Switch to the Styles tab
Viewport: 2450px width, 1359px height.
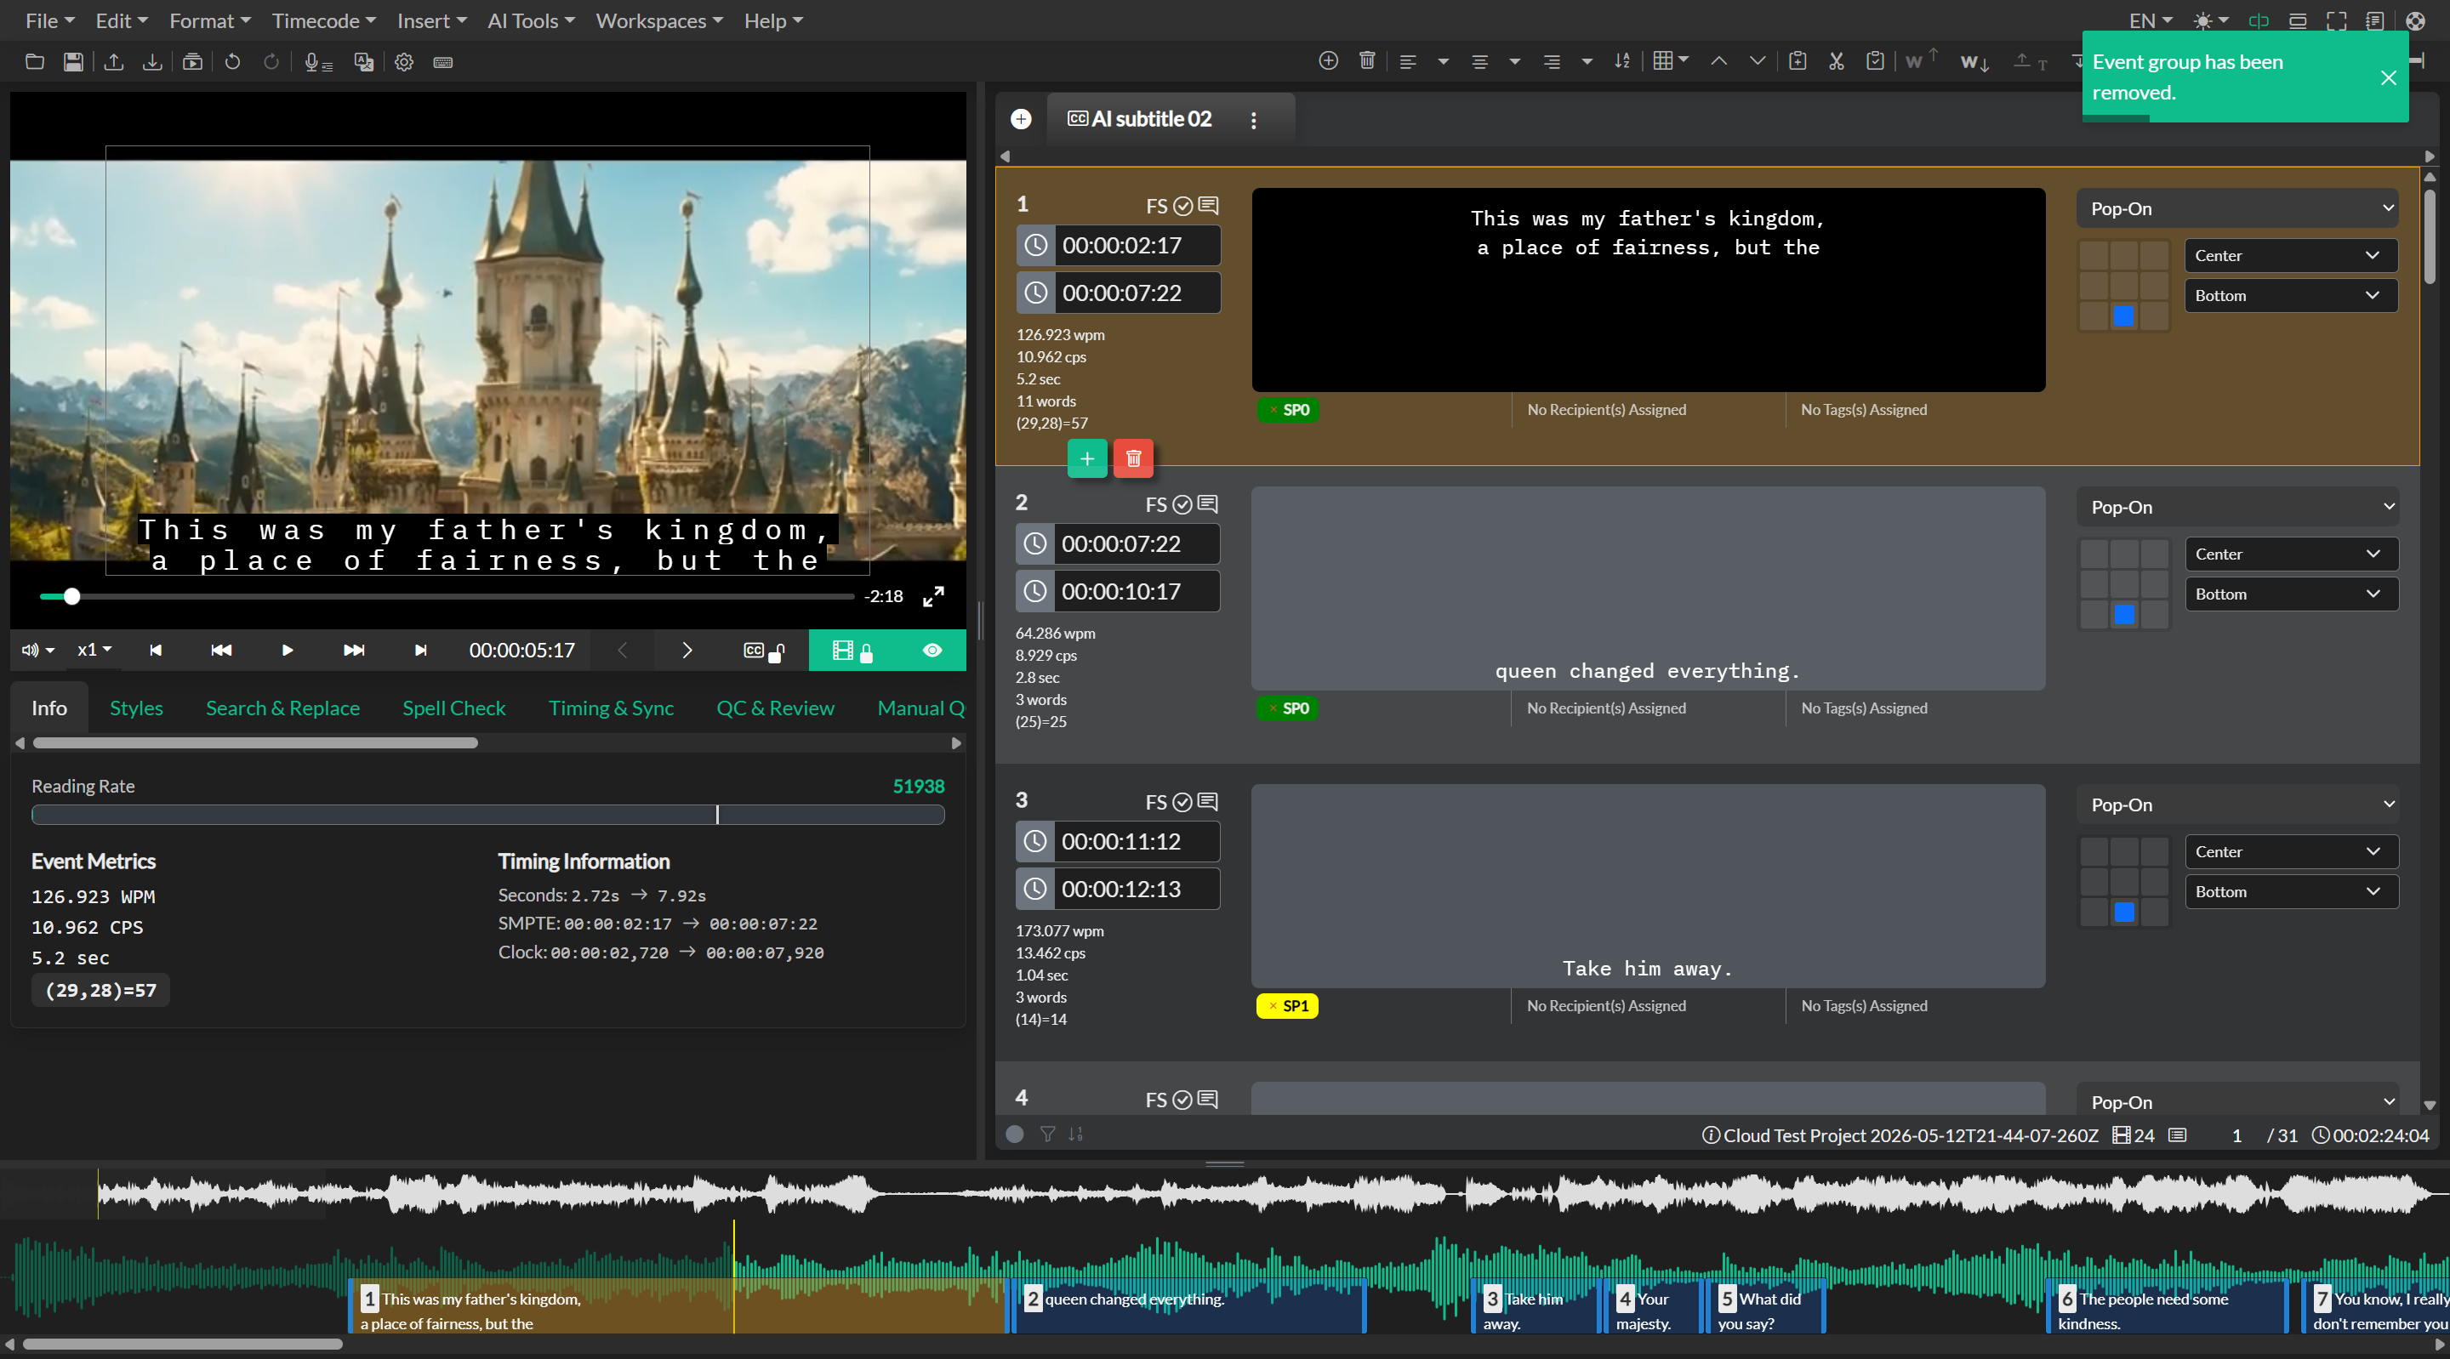(136, 708)
